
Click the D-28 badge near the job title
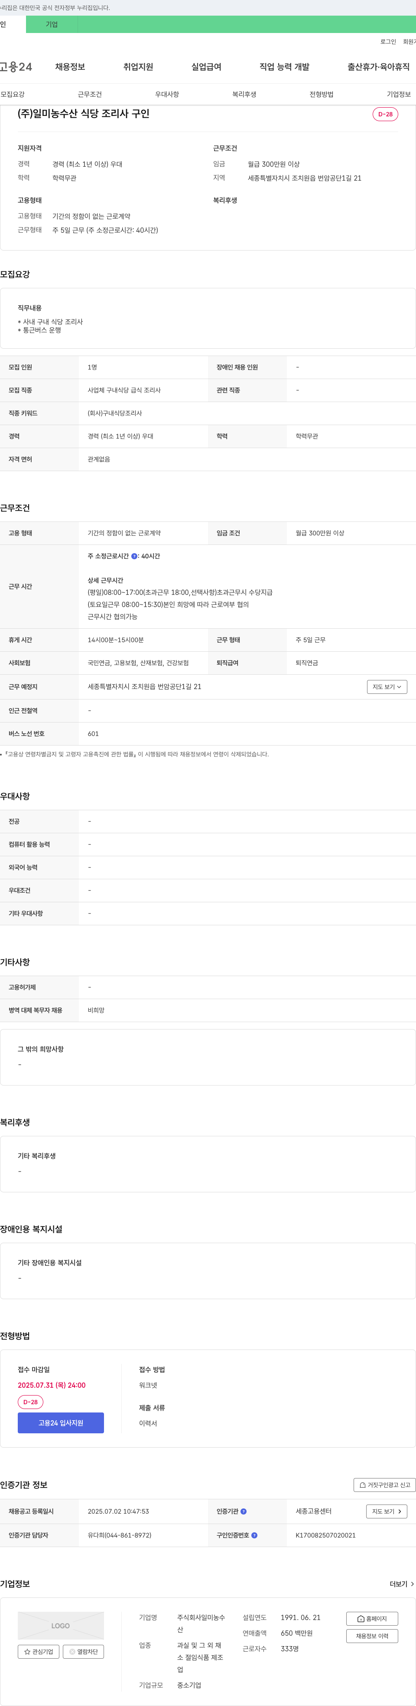click(x=385, y=114)
